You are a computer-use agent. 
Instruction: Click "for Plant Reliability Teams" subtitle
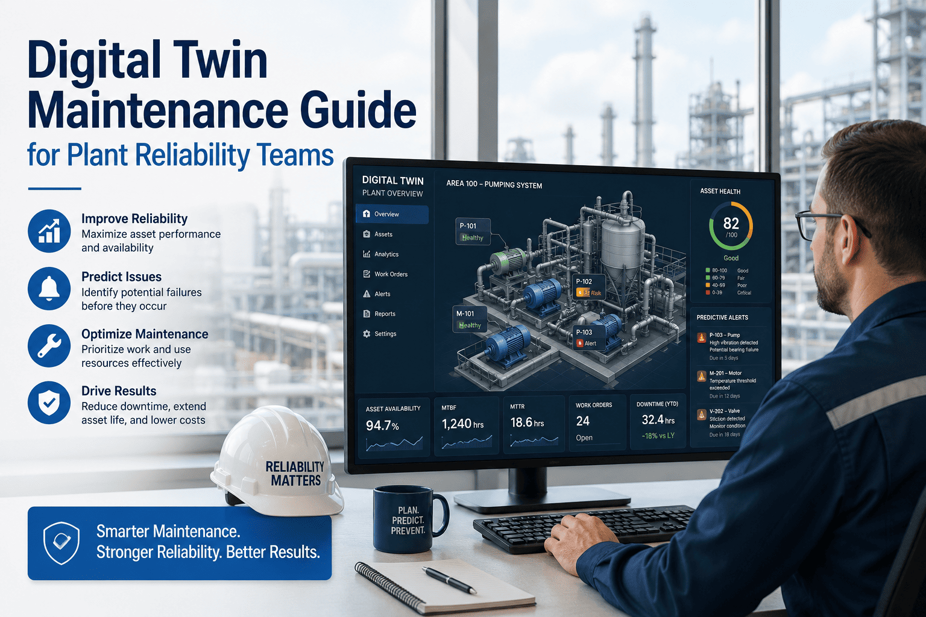click(x=180, y=155)
